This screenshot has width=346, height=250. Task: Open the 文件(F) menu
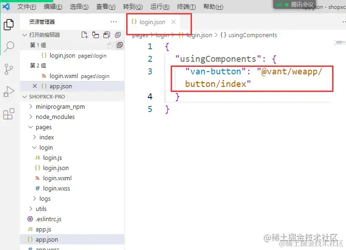tap(27, 7)
